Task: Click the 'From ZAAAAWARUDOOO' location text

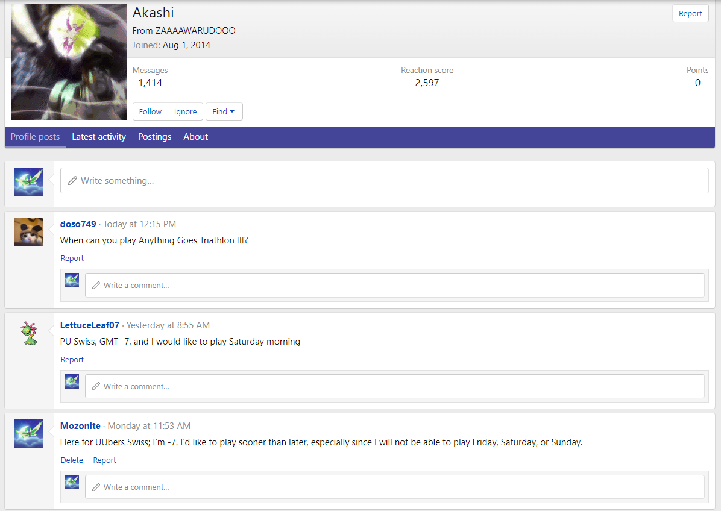Action: (x=184, y=30)
